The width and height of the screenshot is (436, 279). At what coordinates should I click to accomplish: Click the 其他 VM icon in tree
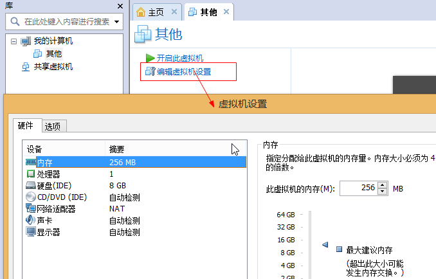tap(37, 53)
